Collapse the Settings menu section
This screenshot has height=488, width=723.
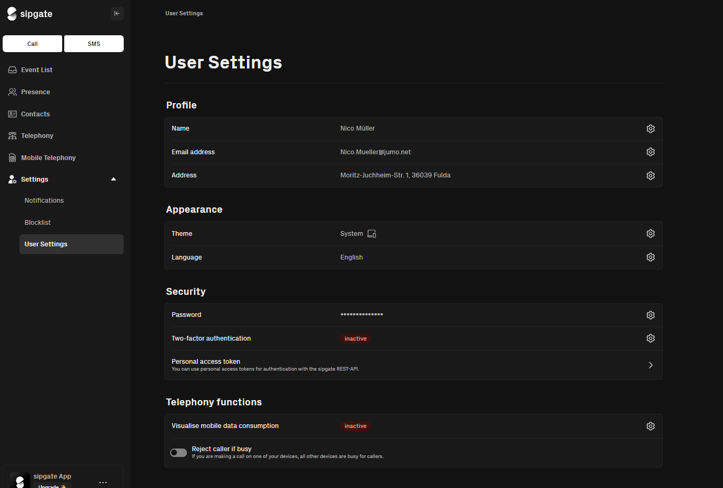click(x=113, y=180)
